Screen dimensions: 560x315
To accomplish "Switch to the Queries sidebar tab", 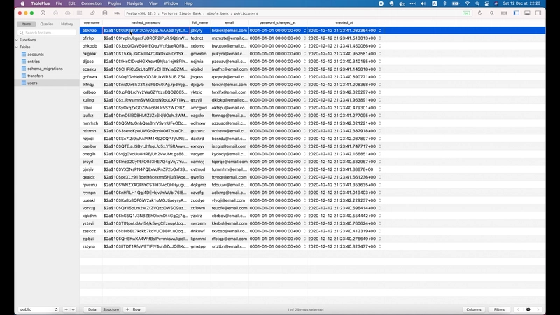I will click(46, 24).
